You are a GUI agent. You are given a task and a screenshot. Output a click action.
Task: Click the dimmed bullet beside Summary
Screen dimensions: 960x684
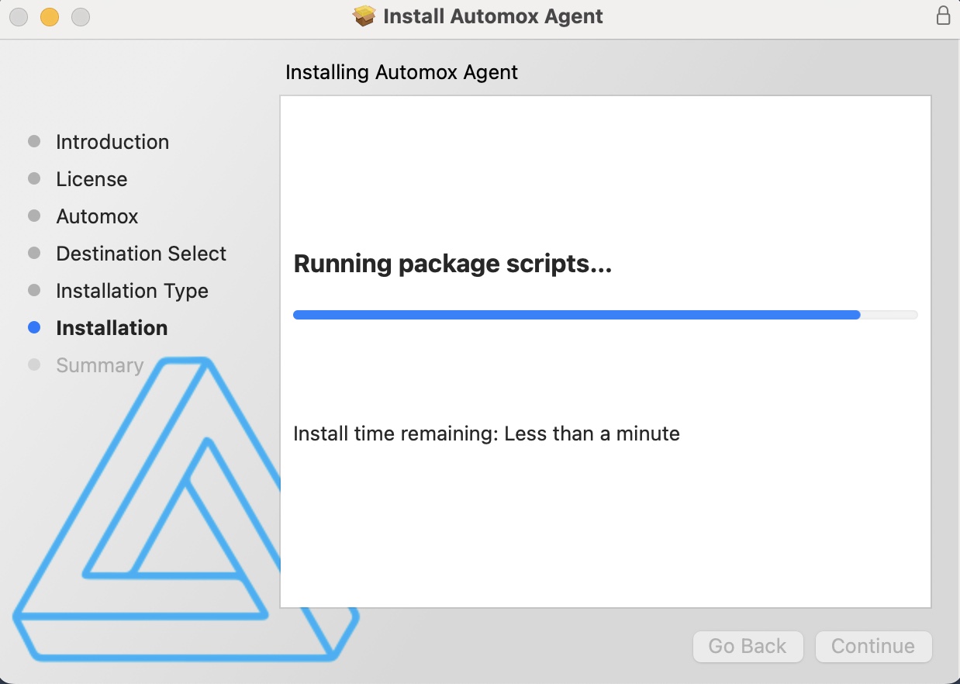(x=34, y=365)
